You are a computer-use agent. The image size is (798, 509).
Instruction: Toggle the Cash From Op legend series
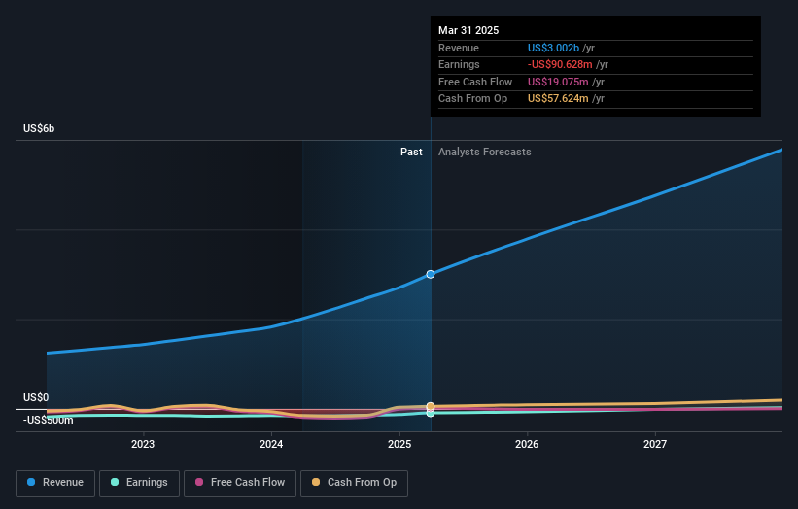click(354, 483)
